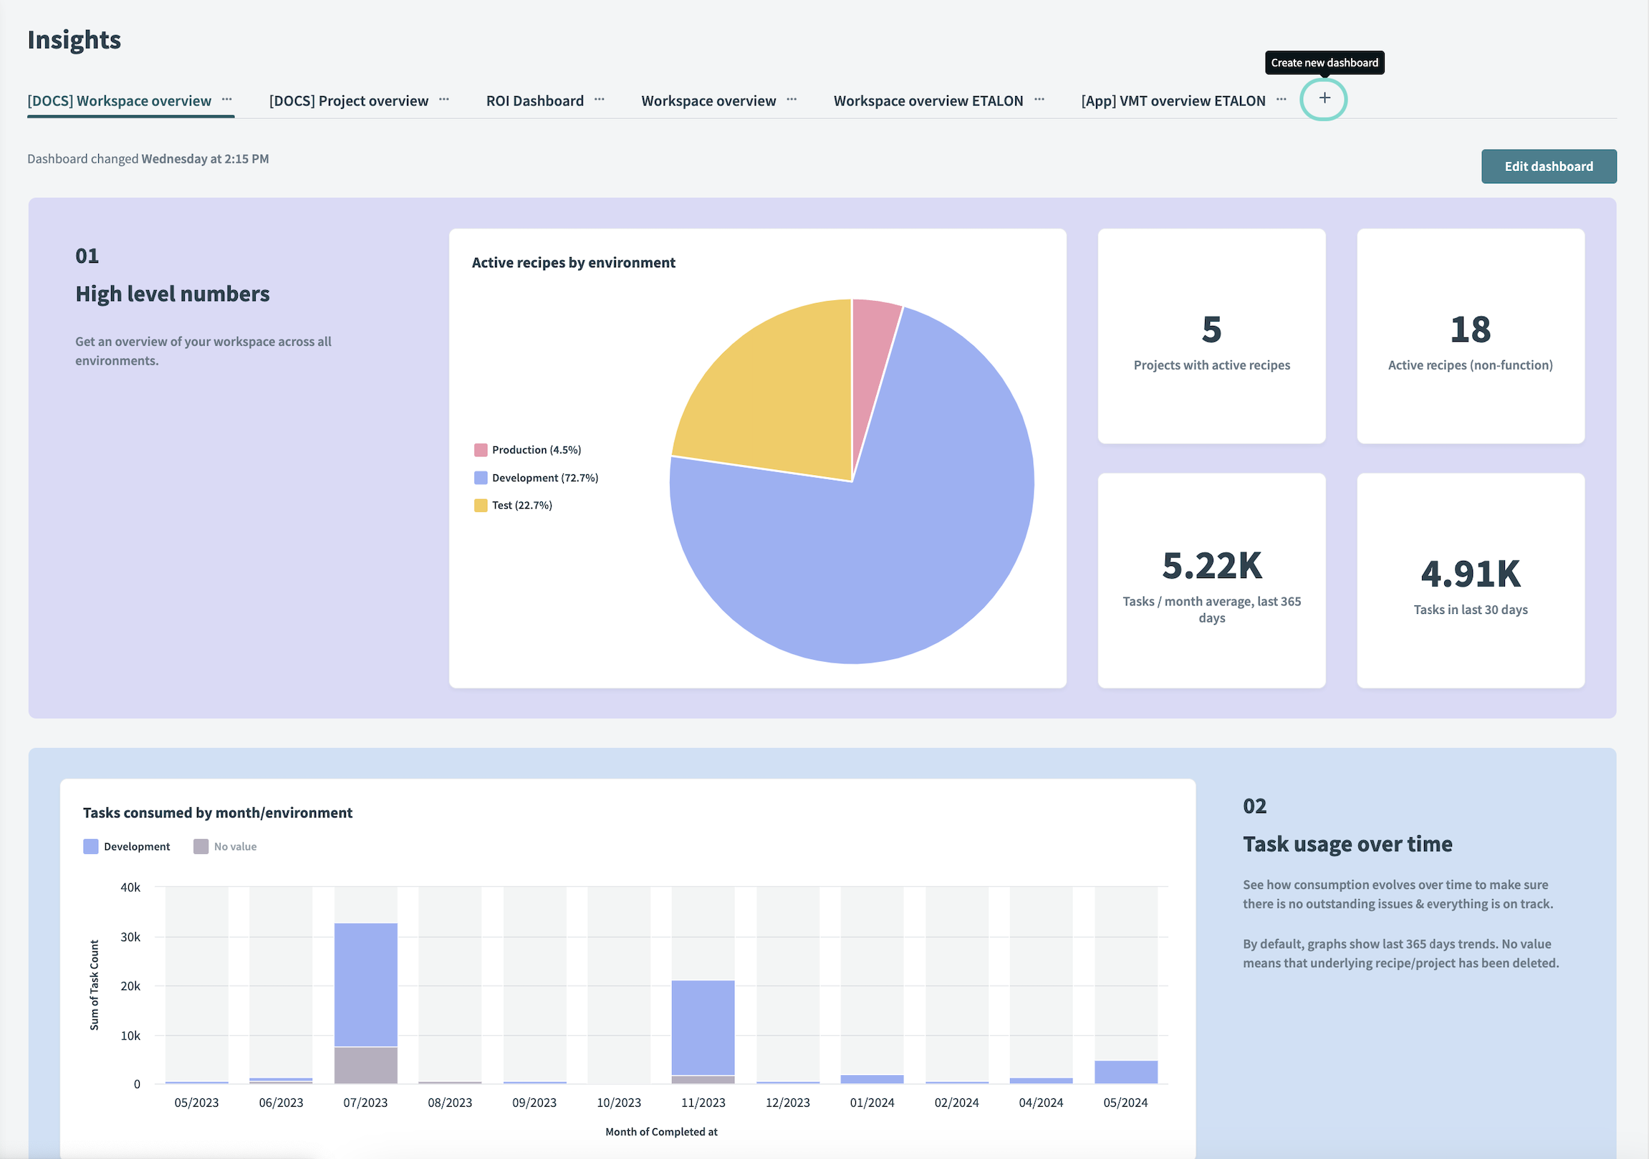This screenshot has width=1649, height=1159.
Task: Create new dashboard using the + icon
Action: (x=1325, y=98)
